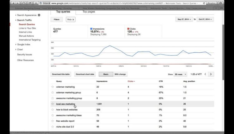
Task: Open Internal Links in sidebar
Action: coord(25,32)
